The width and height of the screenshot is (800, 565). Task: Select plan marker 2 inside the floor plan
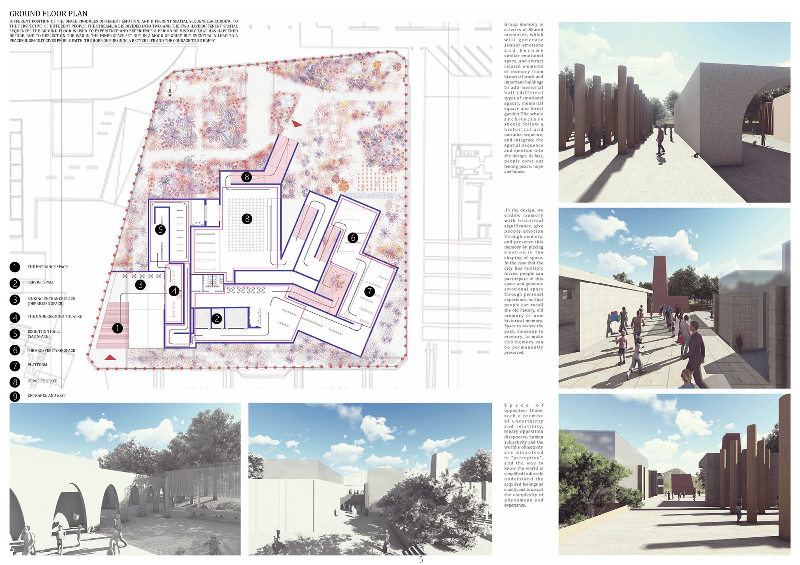[x=217, y=319]
